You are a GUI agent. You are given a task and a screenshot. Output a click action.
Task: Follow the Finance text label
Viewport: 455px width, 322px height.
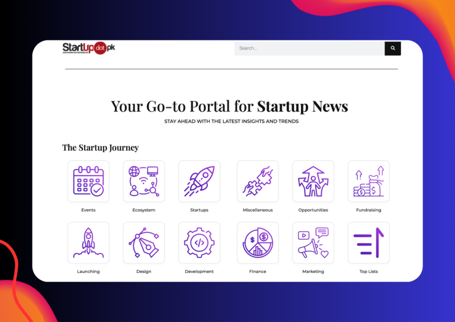(258, 272)
